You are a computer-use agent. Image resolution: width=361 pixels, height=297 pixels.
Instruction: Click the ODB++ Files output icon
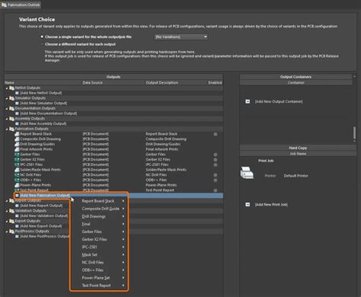pyautogui.click(x=17, y=180)
